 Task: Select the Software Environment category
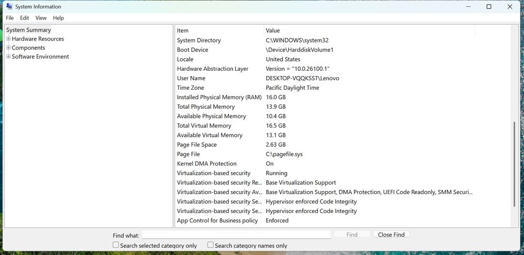40,57
